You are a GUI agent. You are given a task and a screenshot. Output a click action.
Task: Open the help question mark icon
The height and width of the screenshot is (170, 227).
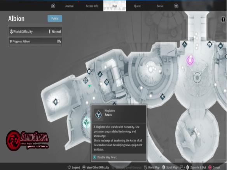tap(223, 19)
